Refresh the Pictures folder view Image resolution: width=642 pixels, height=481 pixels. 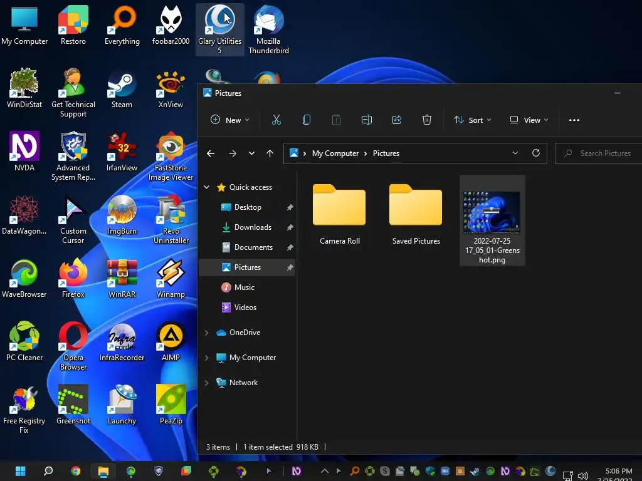coord(535,153)
